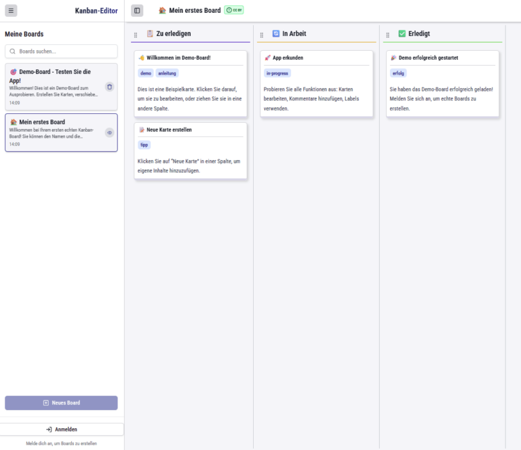Toggle visibility eye on Mein erstes Board

[x=110, y=132]
